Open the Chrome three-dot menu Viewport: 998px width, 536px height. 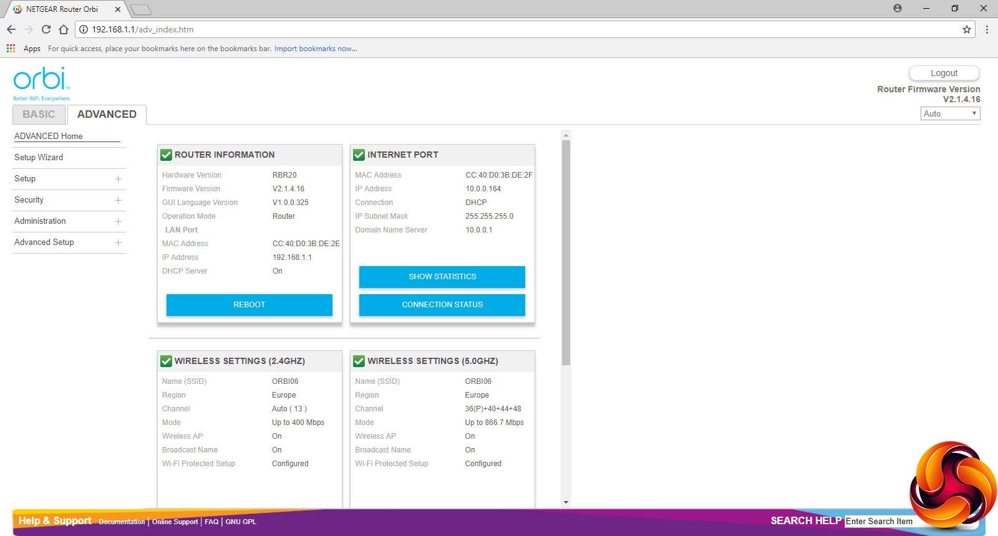pyautogui.click(x=987, y=29)
